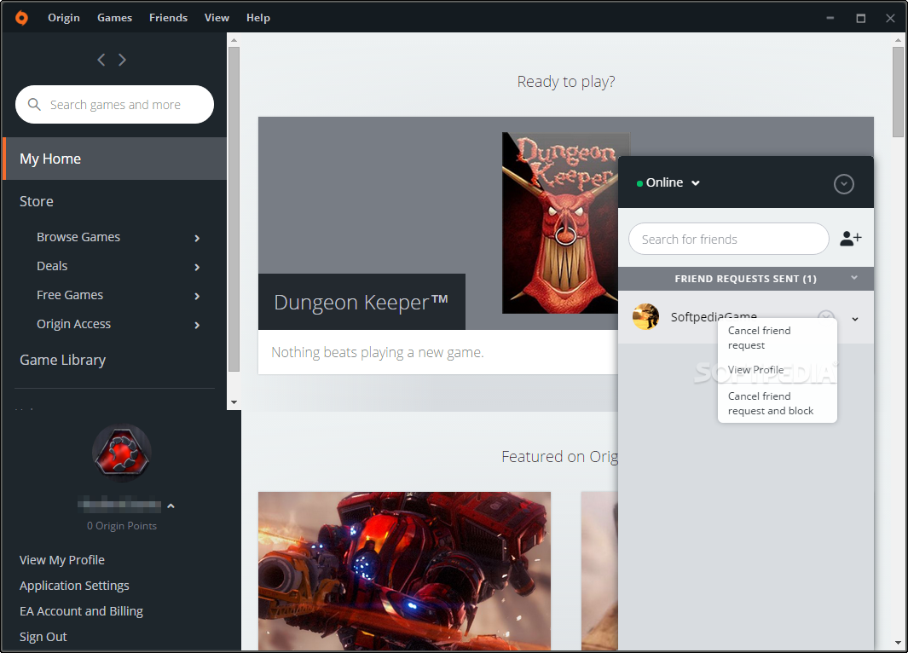Click the add friend icon
The image size is (908, 653).
click(851, 238)
